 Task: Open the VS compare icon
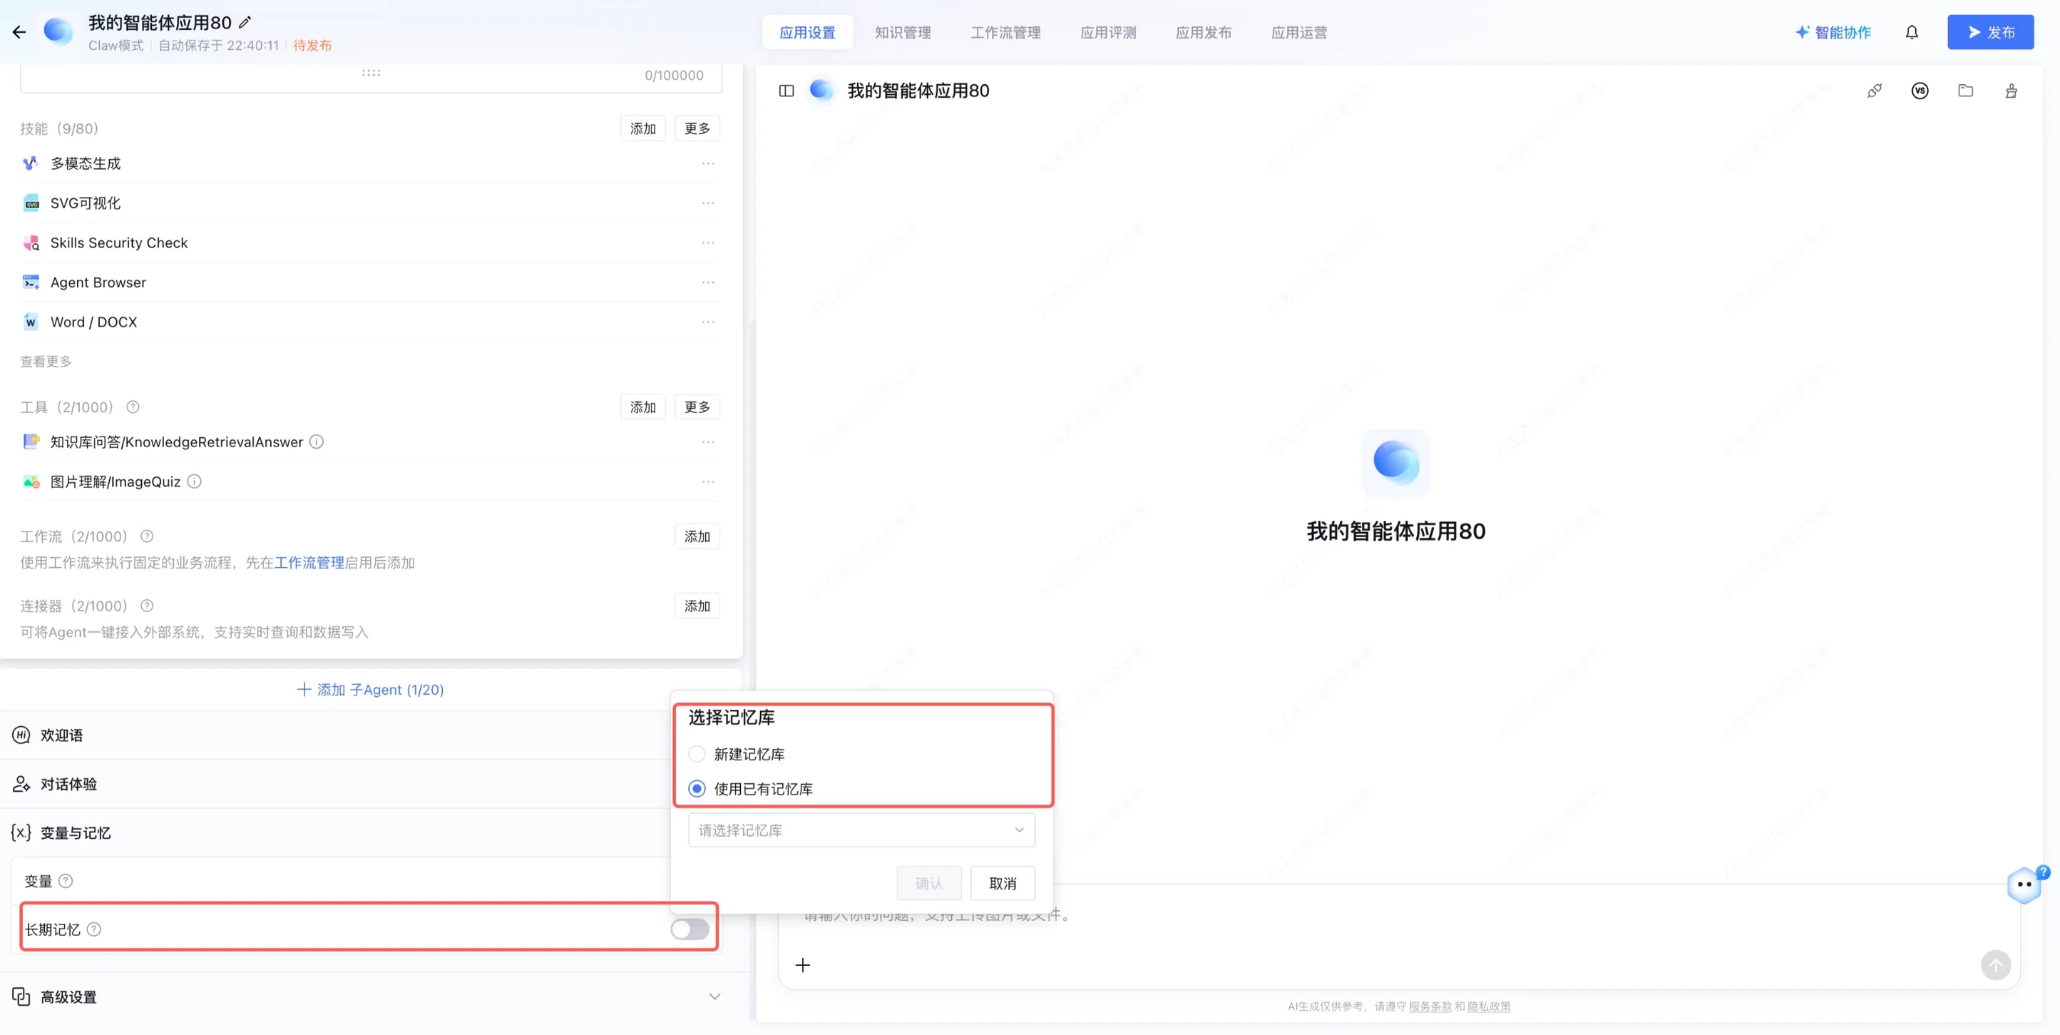1920,91
